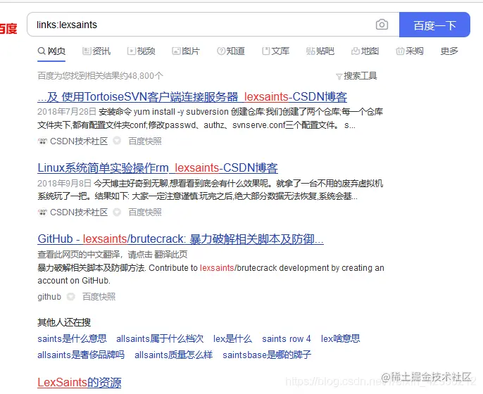Click the github source label
Viewport: 483px width, 394px height.
(49, 297)
